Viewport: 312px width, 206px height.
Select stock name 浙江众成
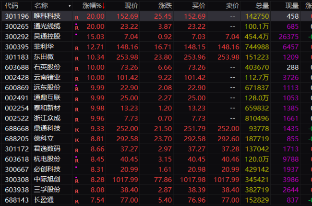point(47,118)
